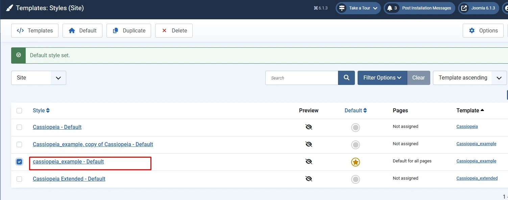Uncheck the cassiopeia_example - Default row checkbox

(19, 162)
